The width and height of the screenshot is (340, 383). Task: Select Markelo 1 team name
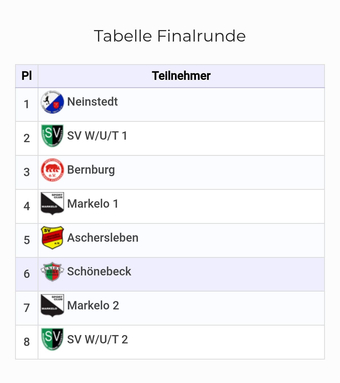pos(93,204)
